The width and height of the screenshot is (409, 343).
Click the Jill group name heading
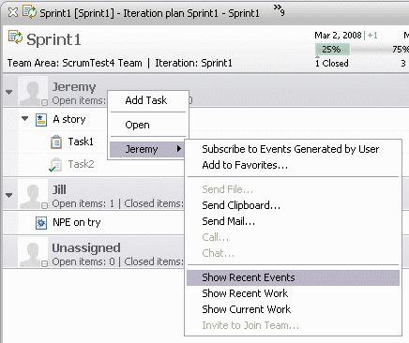pos(59,189)
